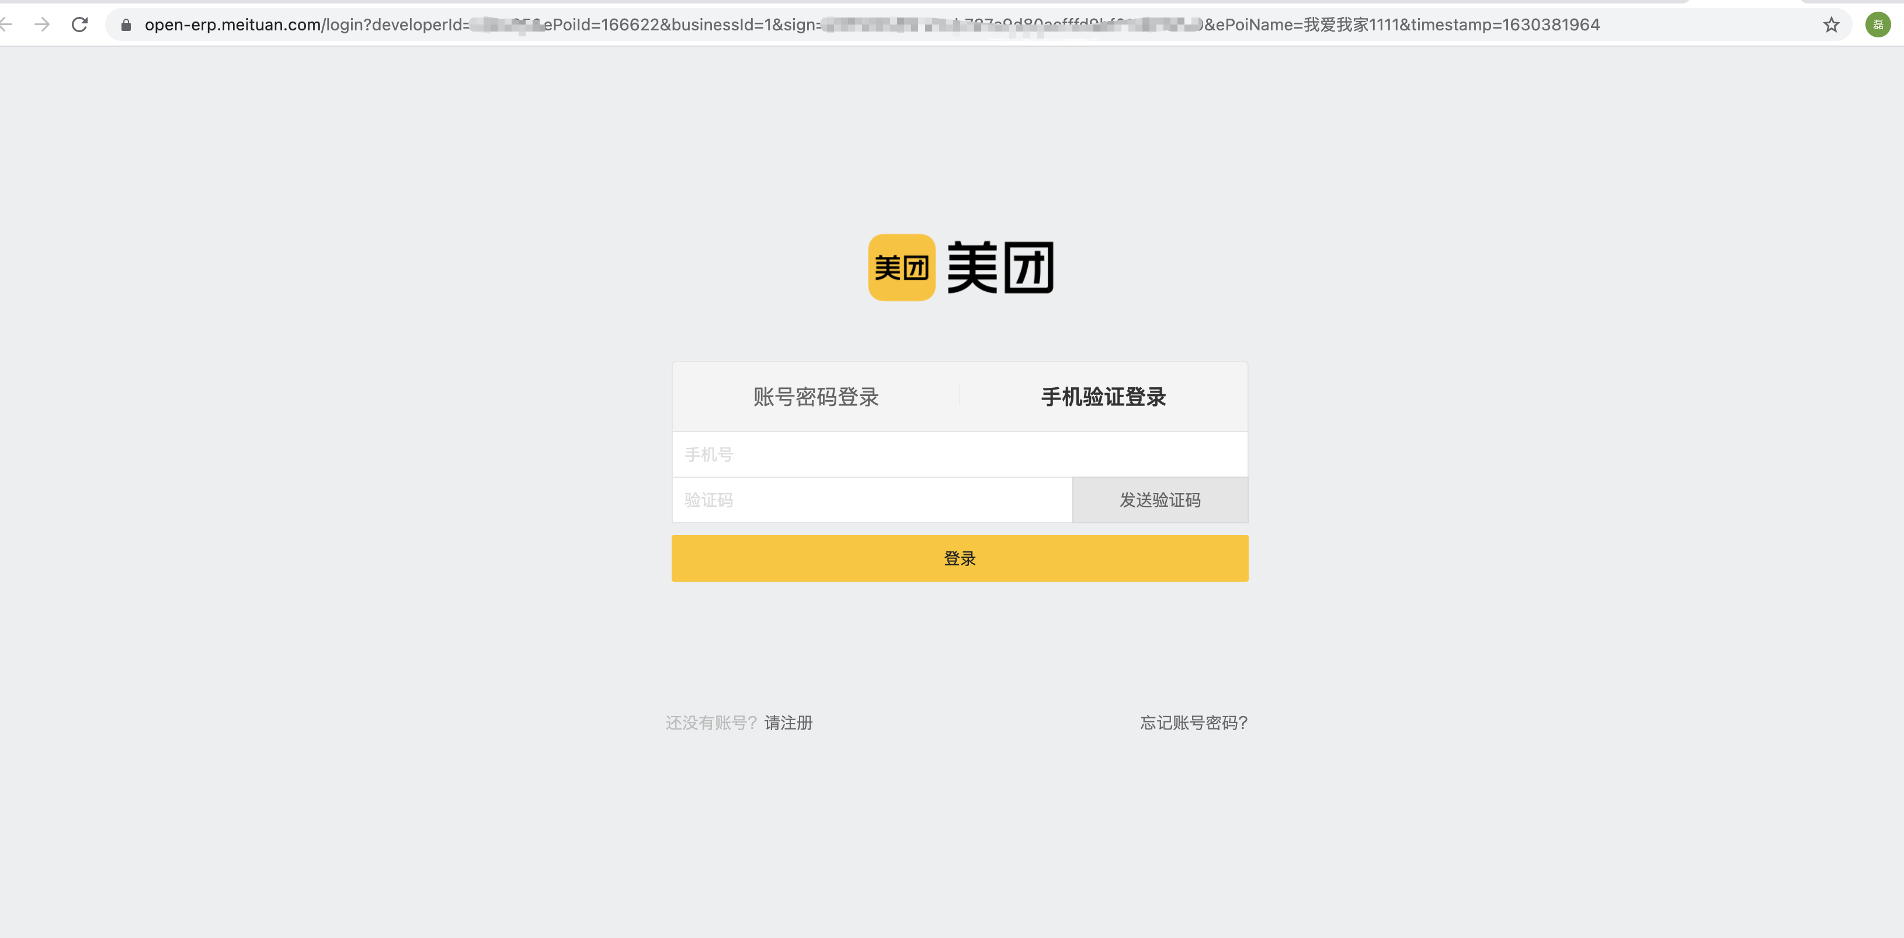Open the 请注册 link
This screenshot has width=1904, height=938.
788,723
